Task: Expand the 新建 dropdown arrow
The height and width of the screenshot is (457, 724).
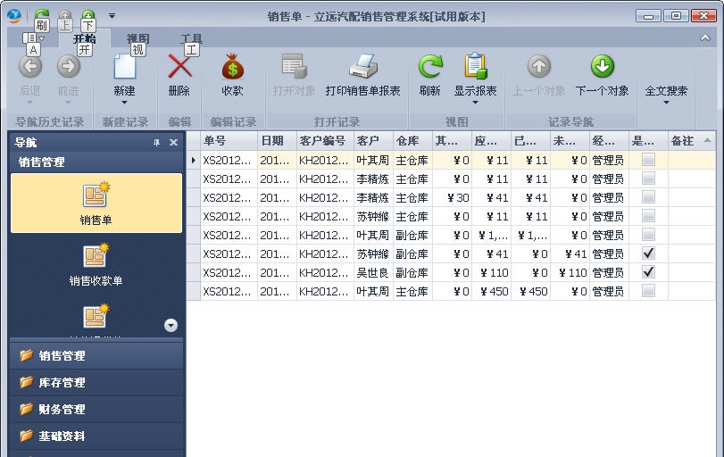Action: click(124, 103)
